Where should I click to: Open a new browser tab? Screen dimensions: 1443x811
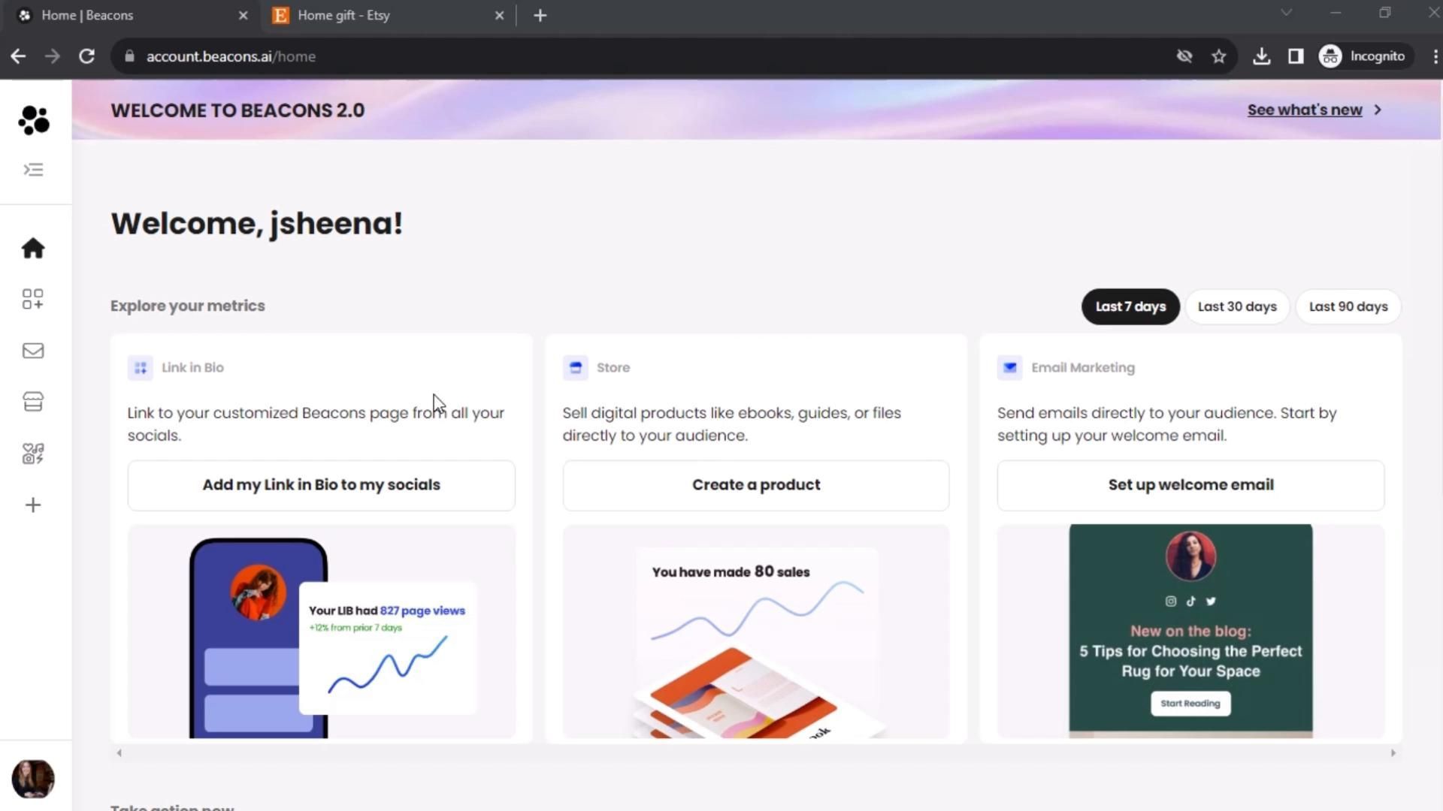(x=540, y=15)
